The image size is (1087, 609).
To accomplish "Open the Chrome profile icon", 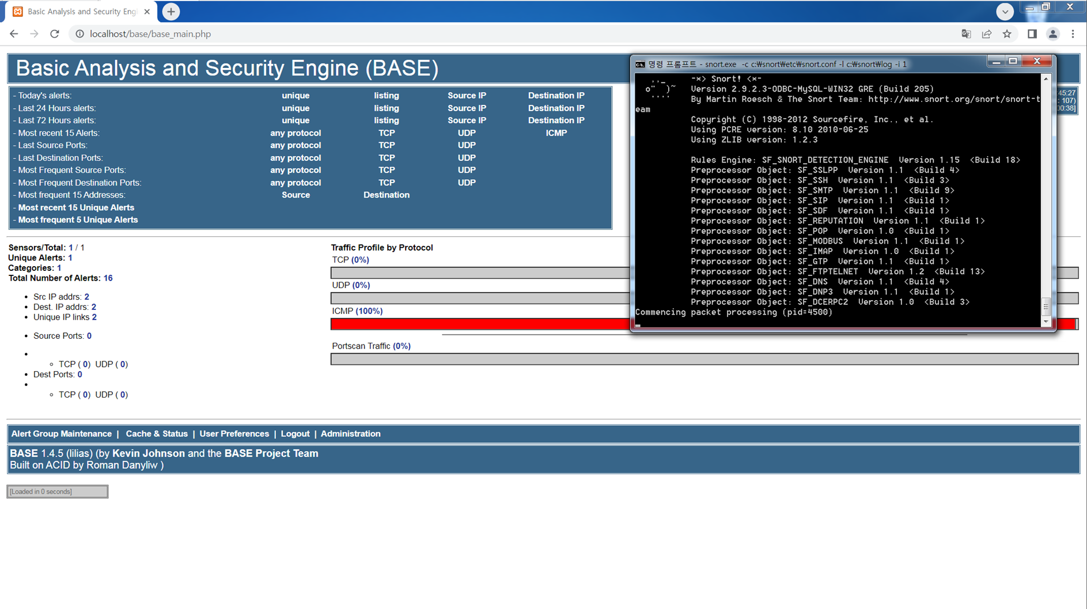I will pos(1052,34).
